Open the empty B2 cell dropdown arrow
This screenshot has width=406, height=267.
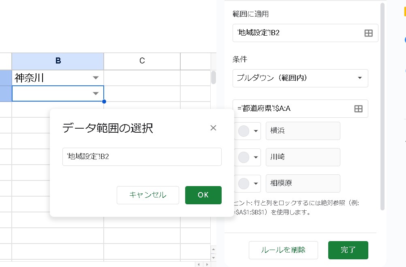(96, 93)
